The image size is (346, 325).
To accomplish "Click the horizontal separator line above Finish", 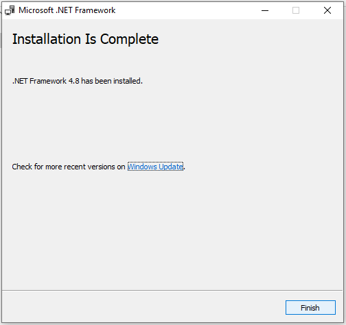I will click(x=172, y=291).
